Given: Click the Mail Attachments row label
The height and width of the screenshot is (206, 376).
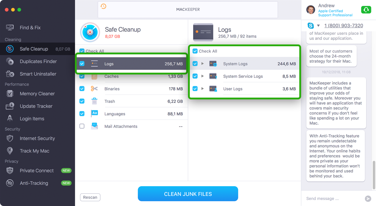Looking at the screenshot, I should pos(121,126).
